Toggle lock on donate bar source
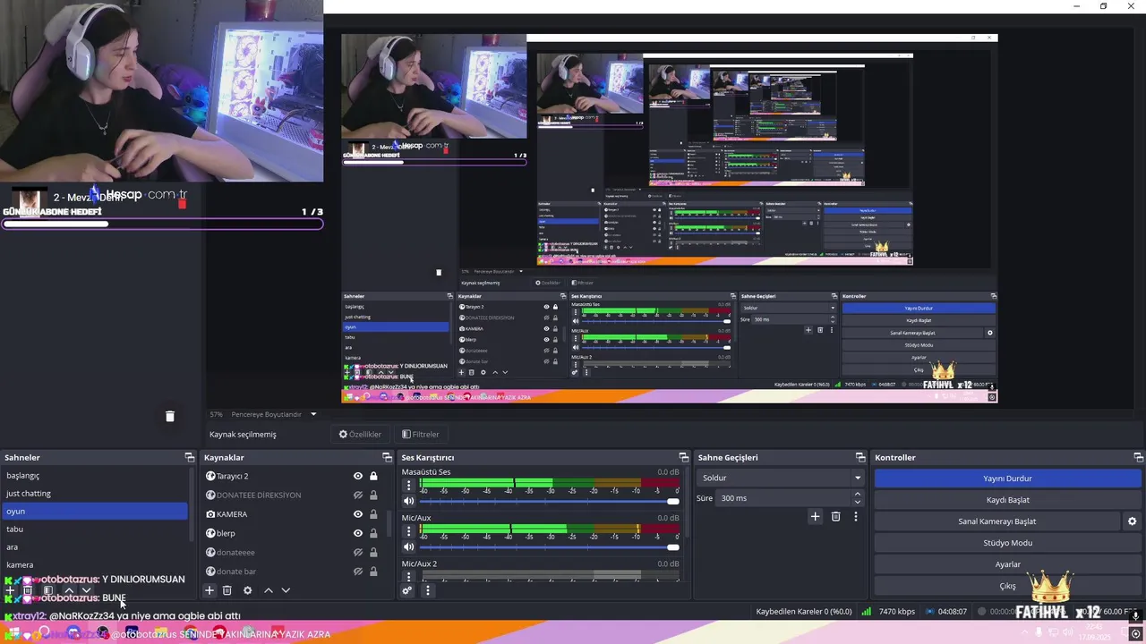The width and height of the screenshot is (1146, 644). [373, 571]
